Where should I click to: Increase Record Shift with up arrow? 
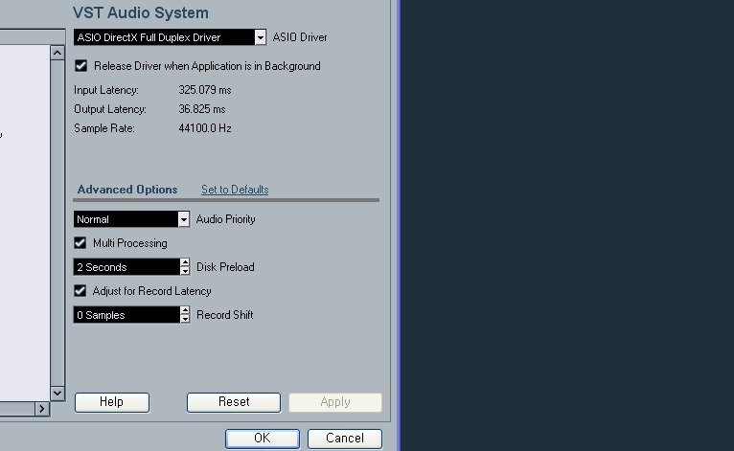tap(185, 310)
